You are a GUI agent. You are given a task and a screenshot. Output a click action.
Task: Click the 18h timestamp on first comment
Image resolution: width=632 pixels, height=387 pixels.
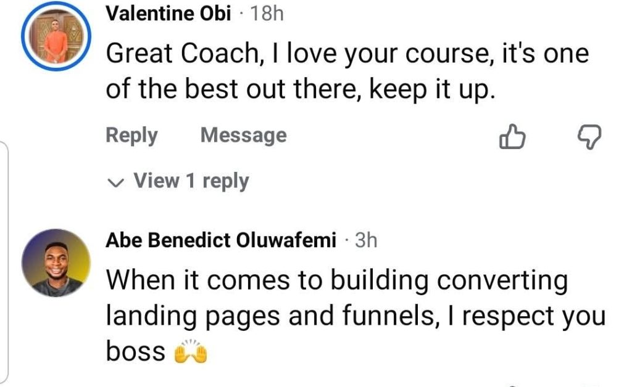pos(267,14)
